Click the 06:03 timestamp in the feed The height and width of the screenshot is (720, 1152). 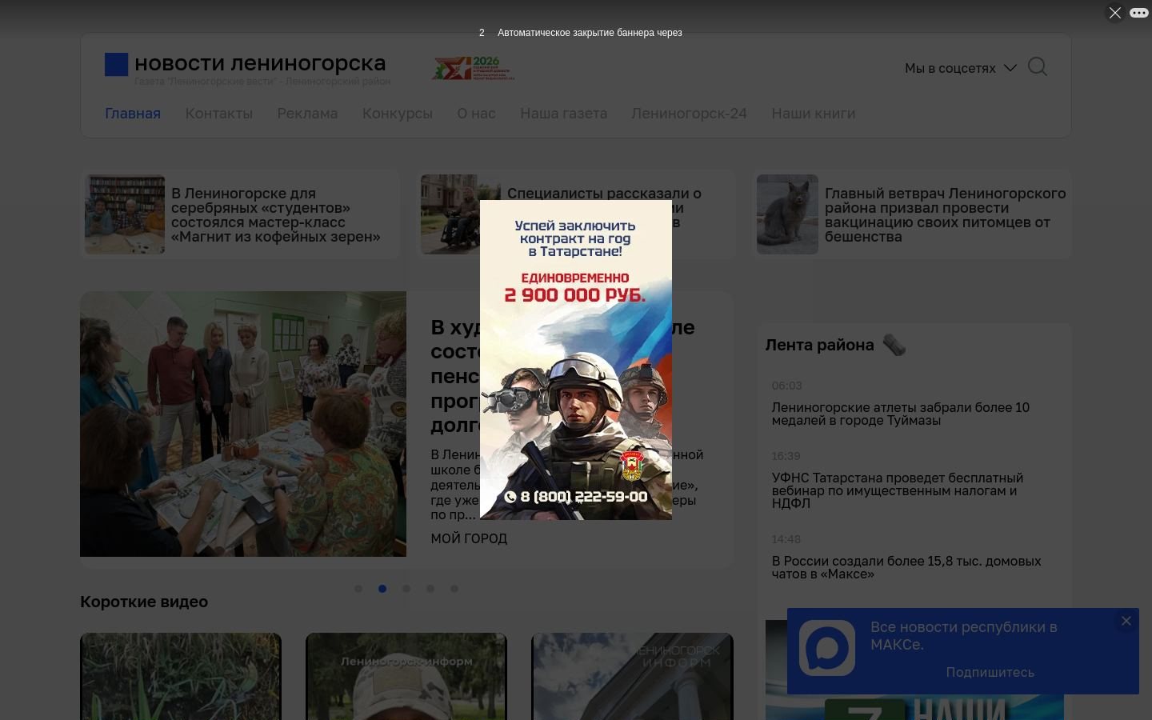(x=787, y=386)
